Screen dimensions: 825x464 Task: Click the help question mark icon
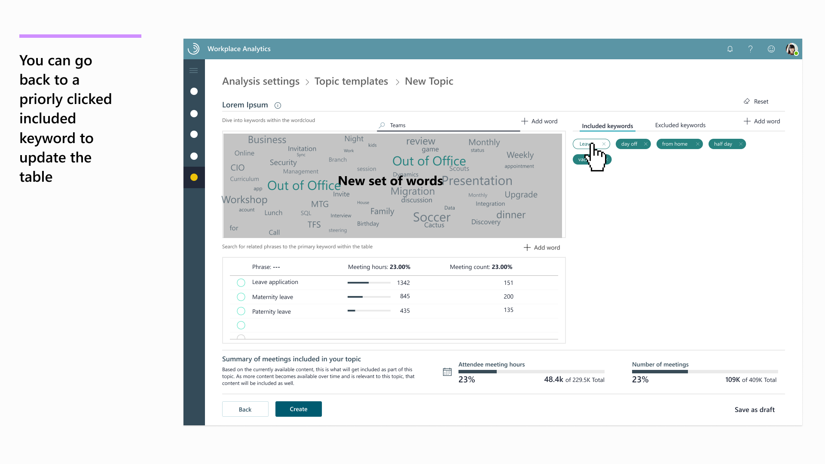(751, 49)
